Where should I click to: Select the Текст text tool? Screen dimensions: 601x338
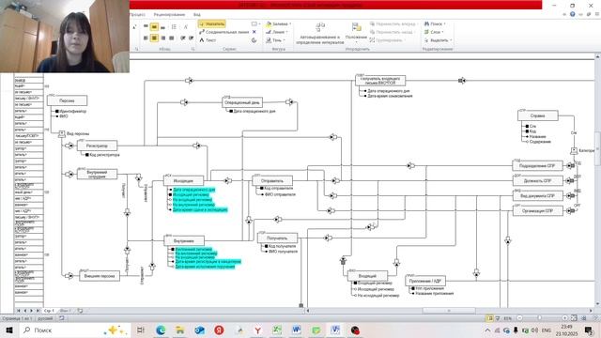click(208, 40)
